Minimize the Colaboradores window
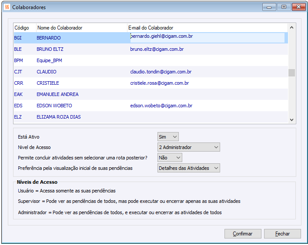The image size is (308, 245). pos(269,7)
